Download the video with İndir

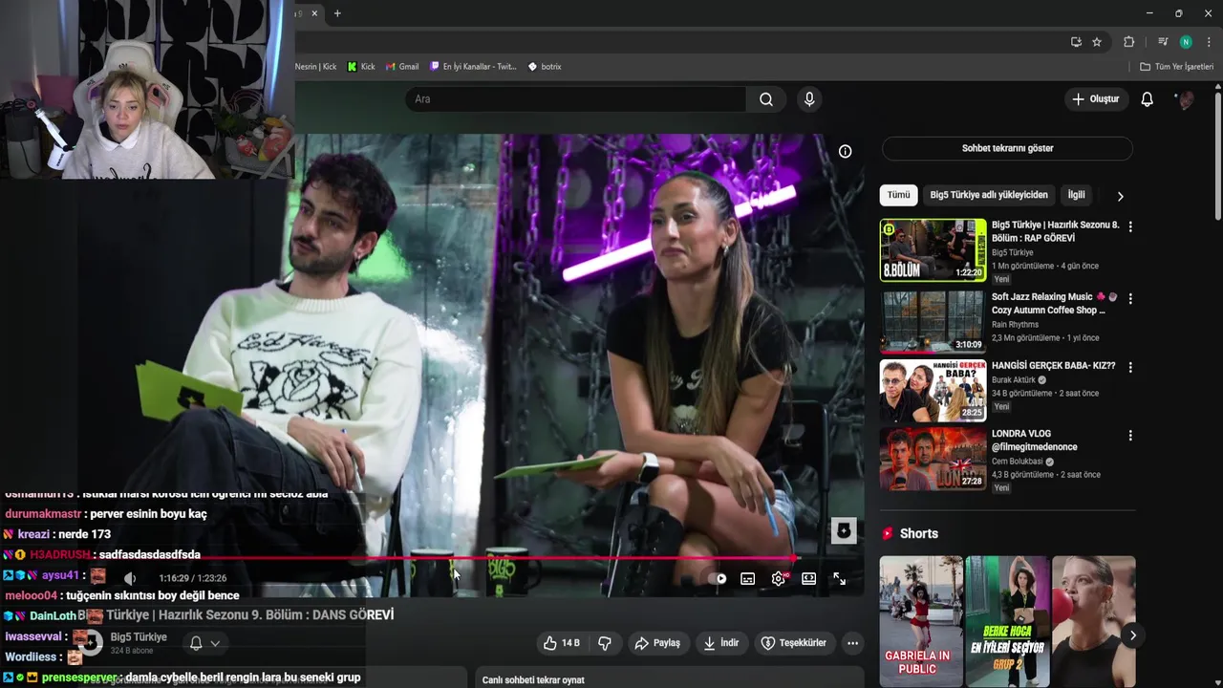721,643
